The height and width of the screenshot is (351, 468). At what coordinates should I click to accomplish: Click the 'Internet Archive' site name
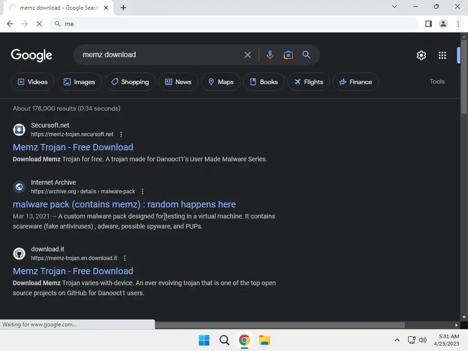pyautogui.click(x=53, y=182)
